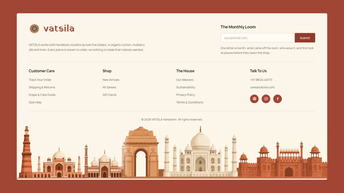Visit Our Weavers page
Image resolution: width=344 pixels, height=193 pixels.
[x=185, y=80]
